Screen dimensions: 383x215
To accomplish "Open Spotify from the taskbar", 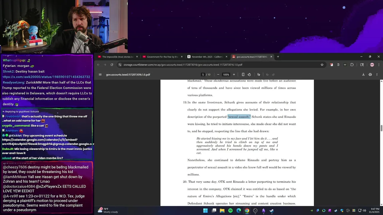I will click(x=230, y=211).
